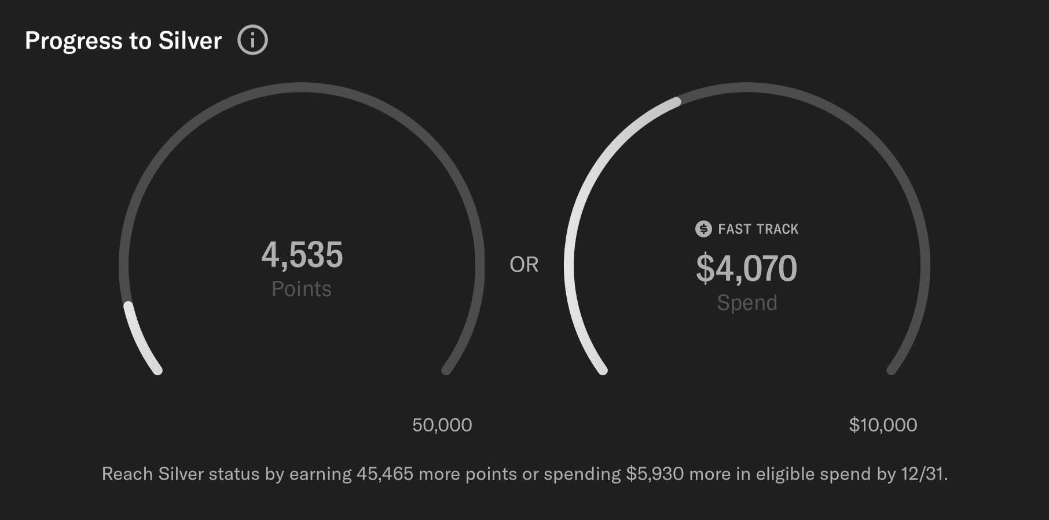Click the 4,535 points value
Screen dimensions: 1049x520
[x=302, y=255]
